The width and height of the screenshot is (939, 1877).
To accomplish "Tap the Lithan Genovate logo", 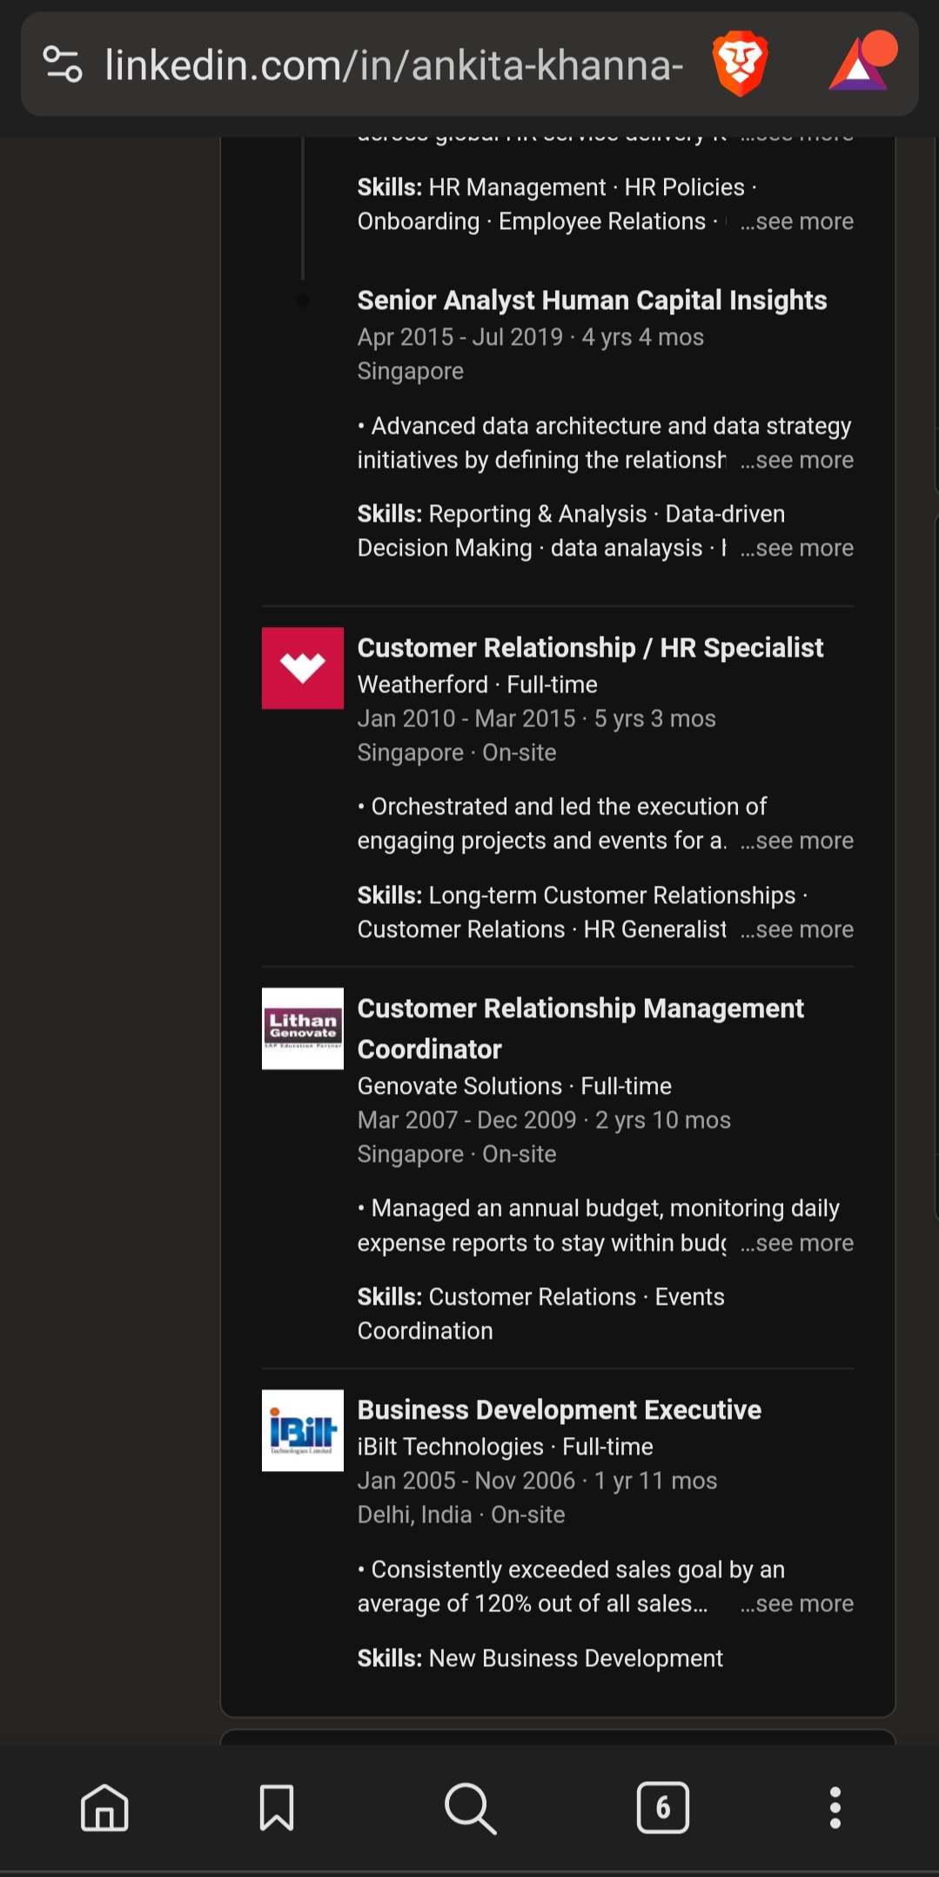I will 303,1029.
